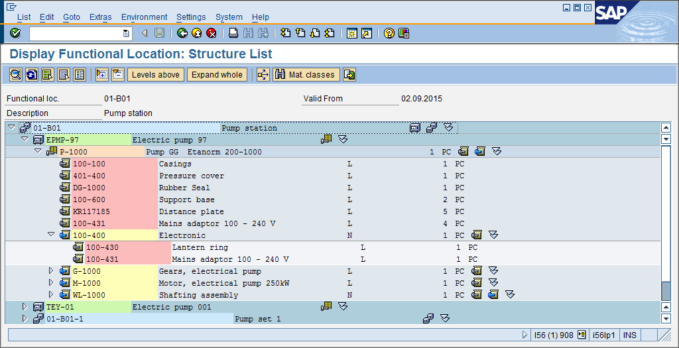Viewport: 679px width, 348px height.
Task: Select the DG-1000 Rubber Seal row
Action: coord(334,188)
